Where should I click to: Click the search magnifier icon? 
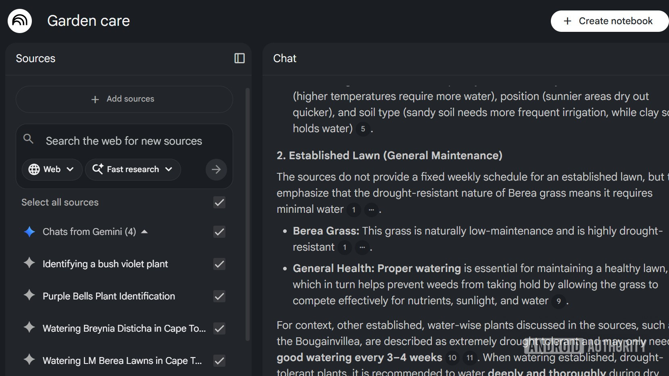28,139
